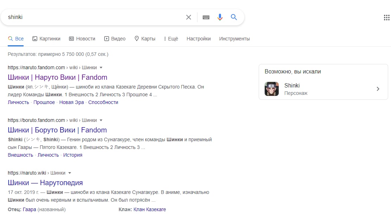
Task: Expand dropdown arrow next to naruto.fandom.com URL
Action: (101, 68)
